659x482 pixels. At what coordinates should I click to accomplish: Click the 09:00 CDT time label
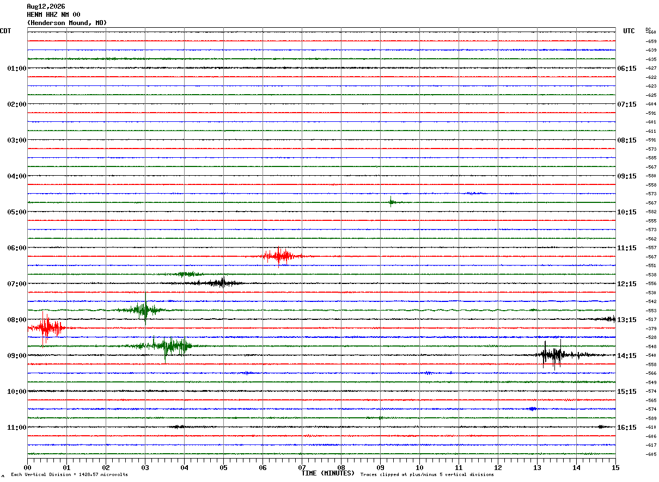click(x=17, y=356)
